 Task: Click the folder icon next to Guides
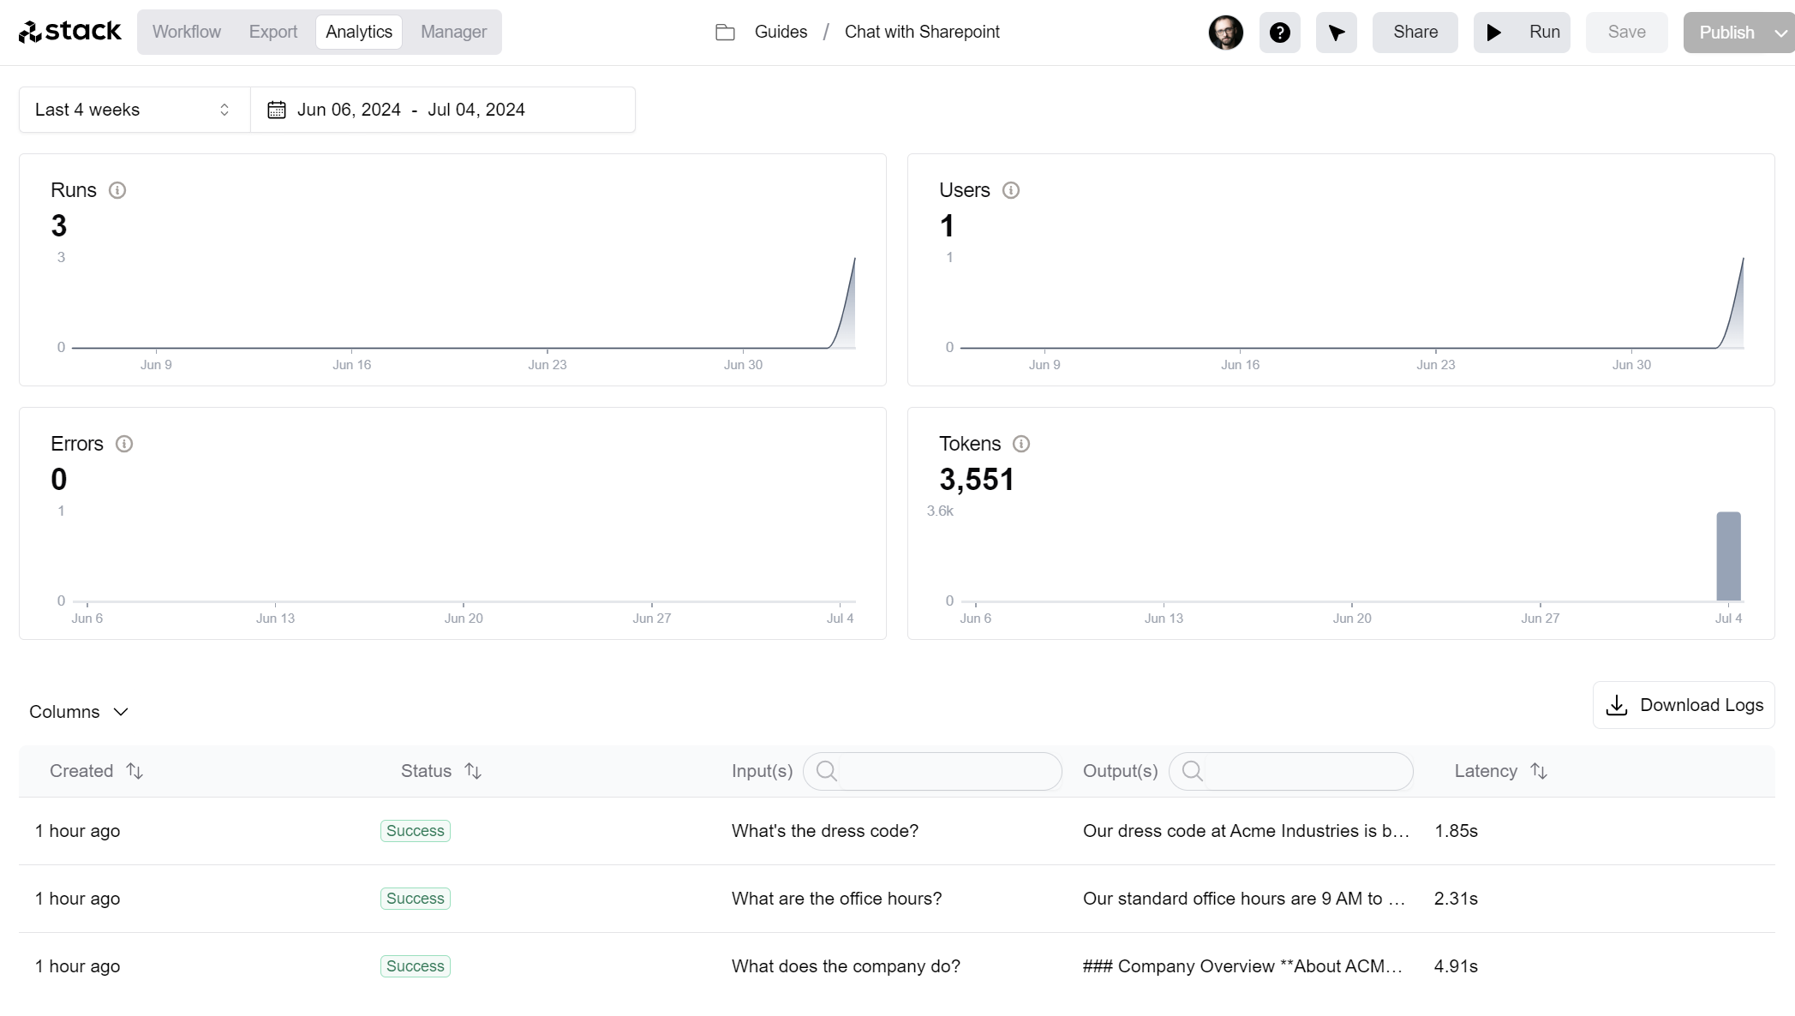pyautogui.click(x=725, y=32)
